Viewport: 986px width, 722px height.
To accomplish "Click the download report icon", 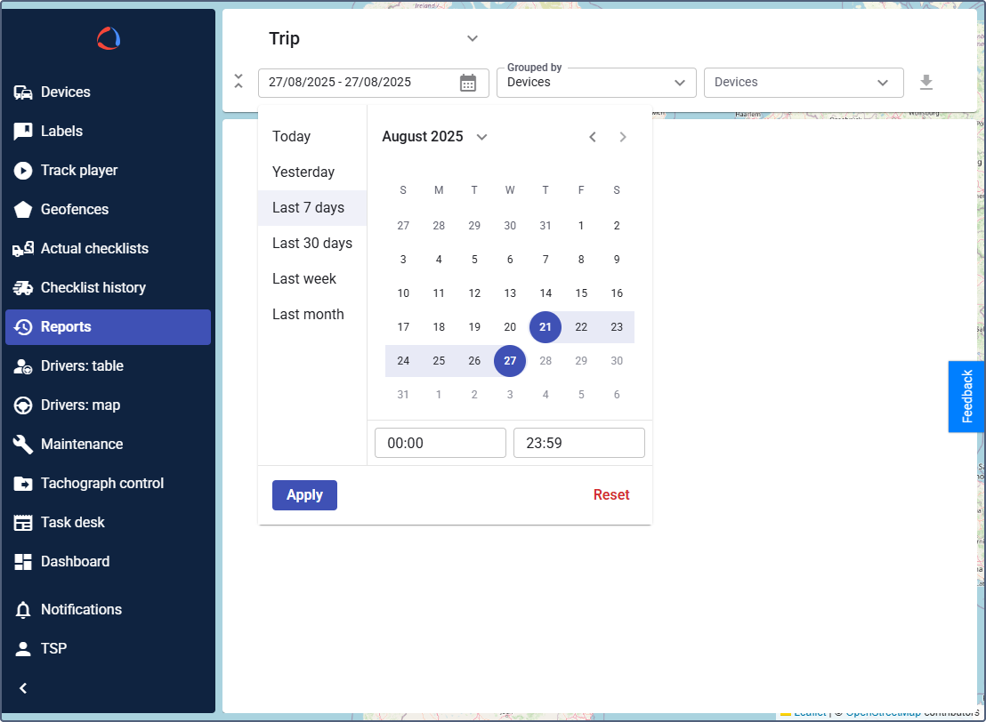I will click(x=926, y=83).
